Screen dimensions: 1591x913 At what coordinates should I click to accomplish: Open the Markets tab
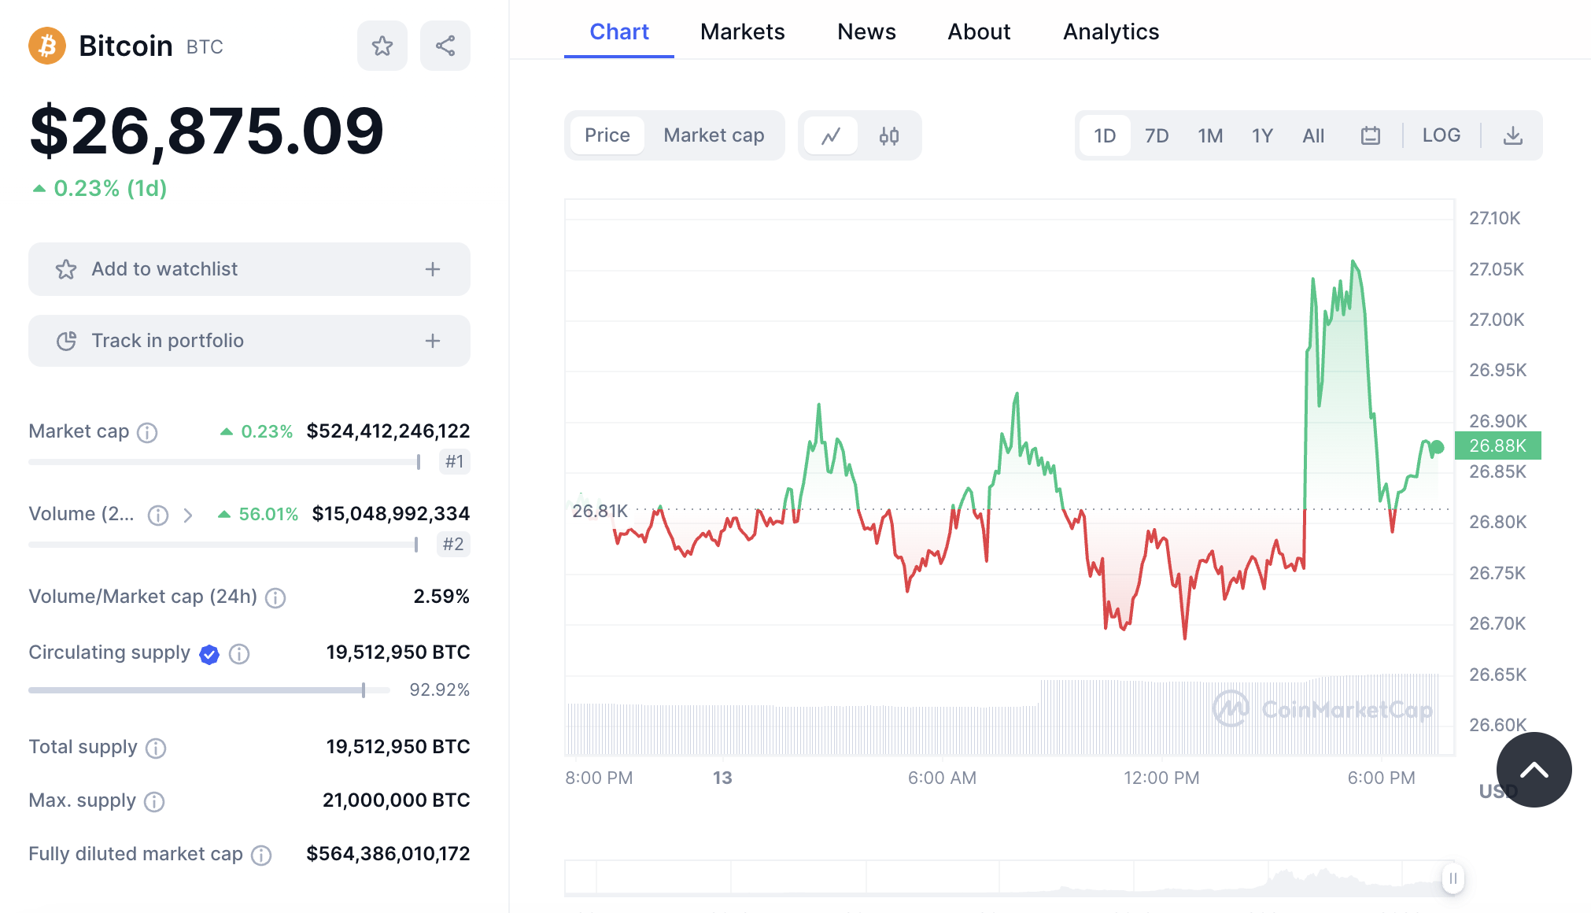(742, 31)
